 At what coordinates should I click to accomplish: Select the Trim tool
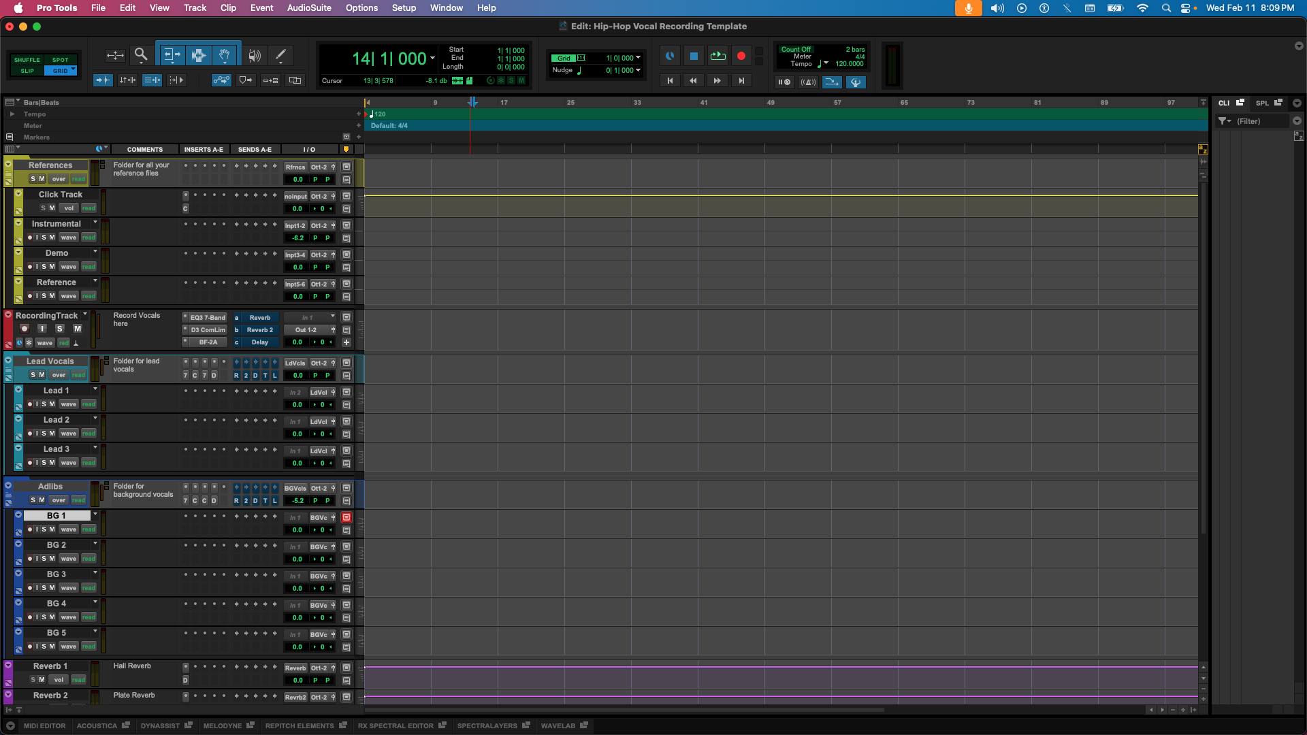[172, 54]
